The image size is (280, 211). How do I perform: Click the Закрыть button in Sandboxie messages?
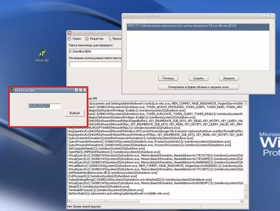point(229,78)
